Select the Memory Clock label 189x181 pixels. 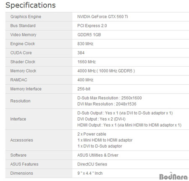tap(24, 71)
